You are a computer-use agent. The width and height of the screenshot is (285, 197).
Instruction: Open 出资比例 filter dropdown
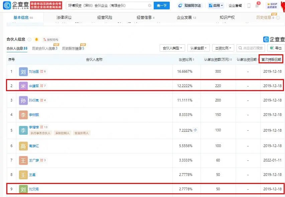(x=223, y=48)
